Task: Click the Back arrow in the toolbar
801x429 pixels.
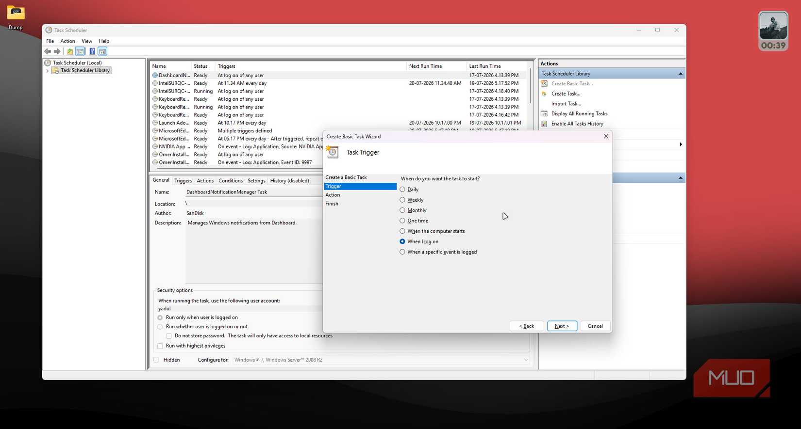Action: point(48,51)
